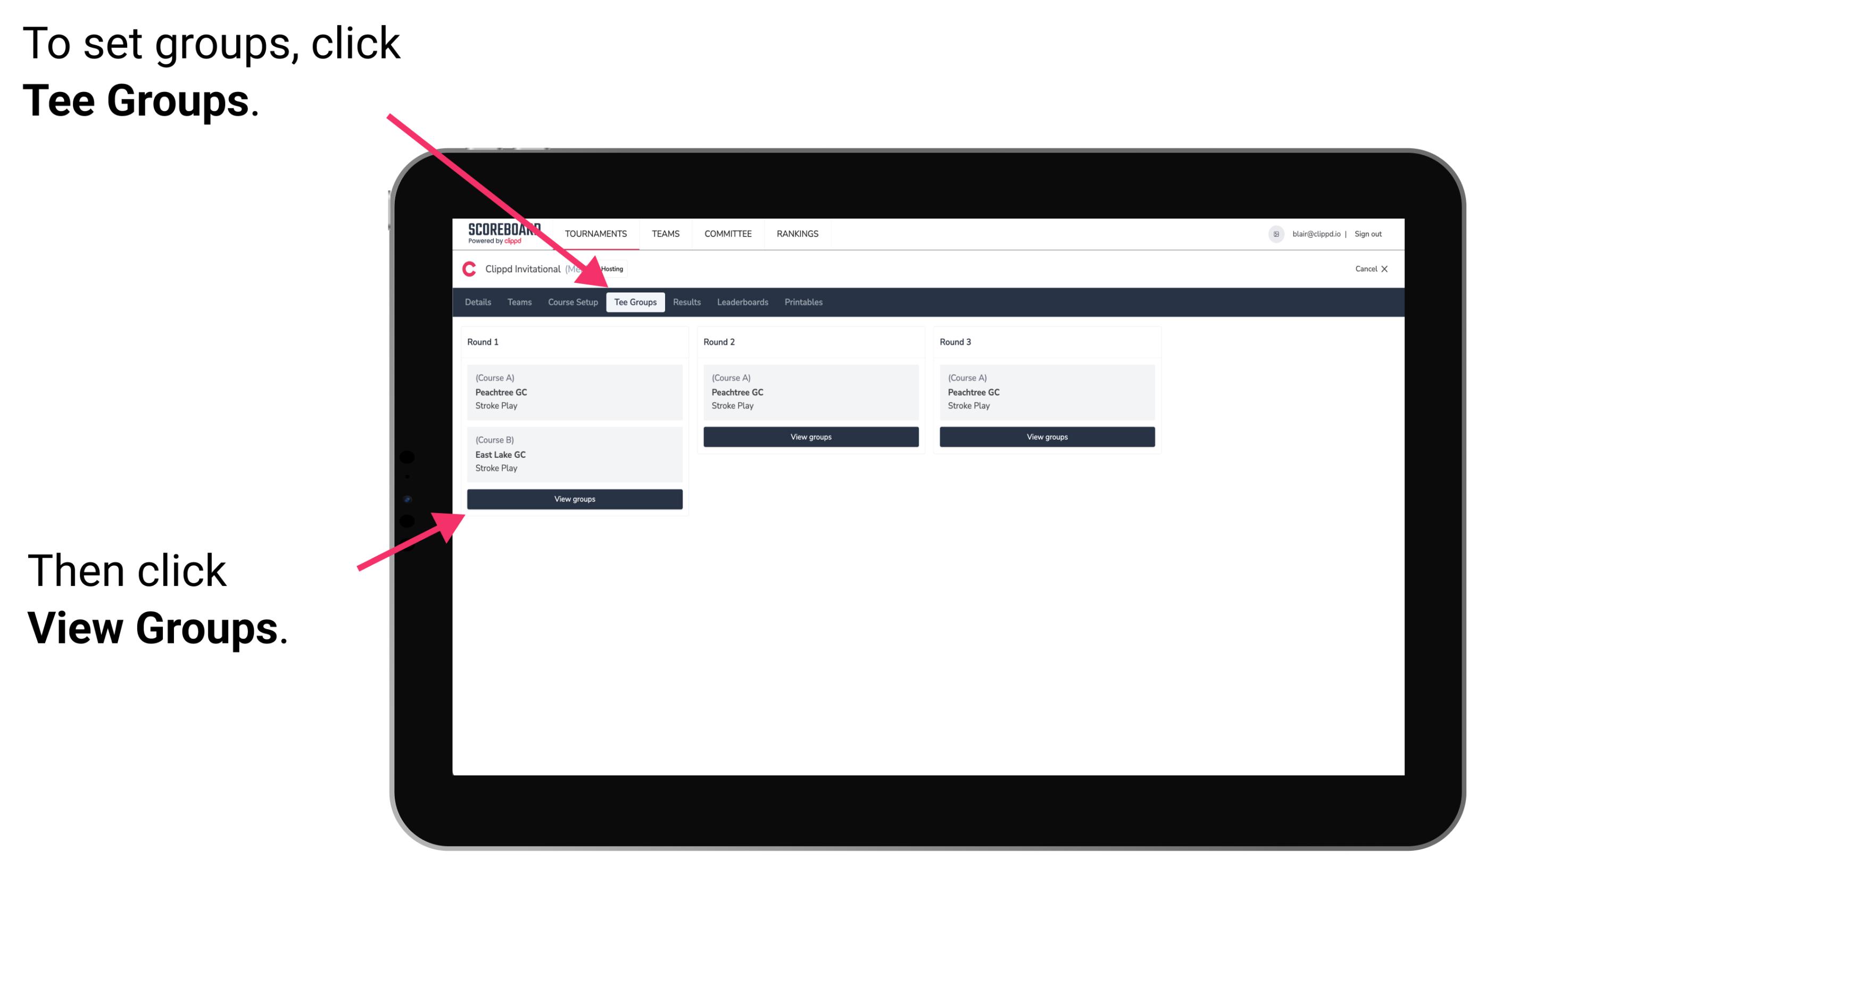Click the Tee Groups tab

pyautogui.click(x=636, y=302)
